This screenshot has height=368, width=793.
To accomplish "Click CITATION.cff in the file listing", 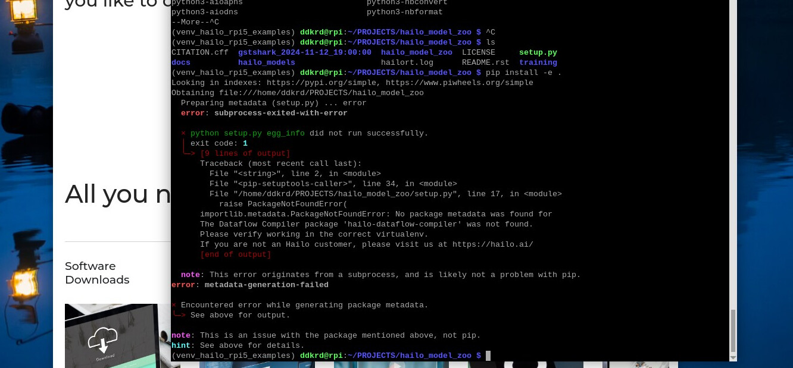I will pyautogui.click(x=199, y=52).
